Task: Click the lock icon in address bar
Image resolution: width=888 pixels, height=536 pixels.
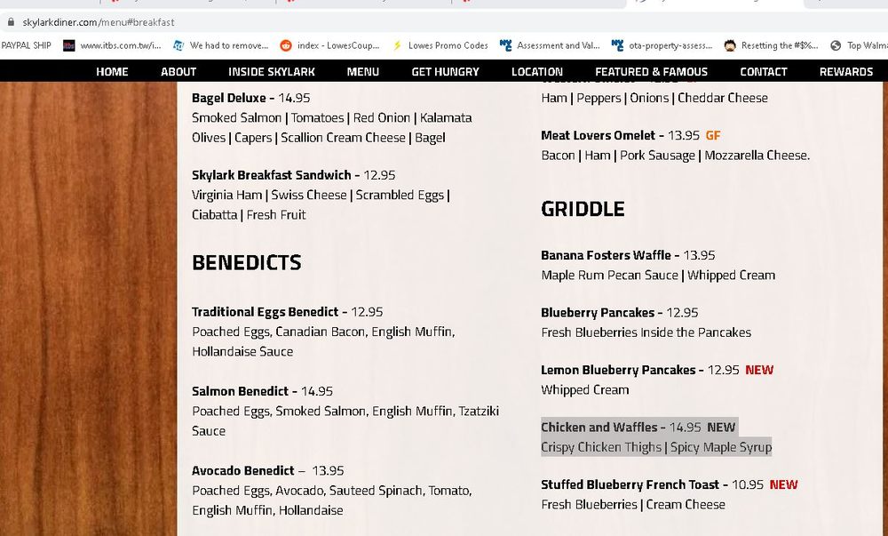Action: pos(12,22)
